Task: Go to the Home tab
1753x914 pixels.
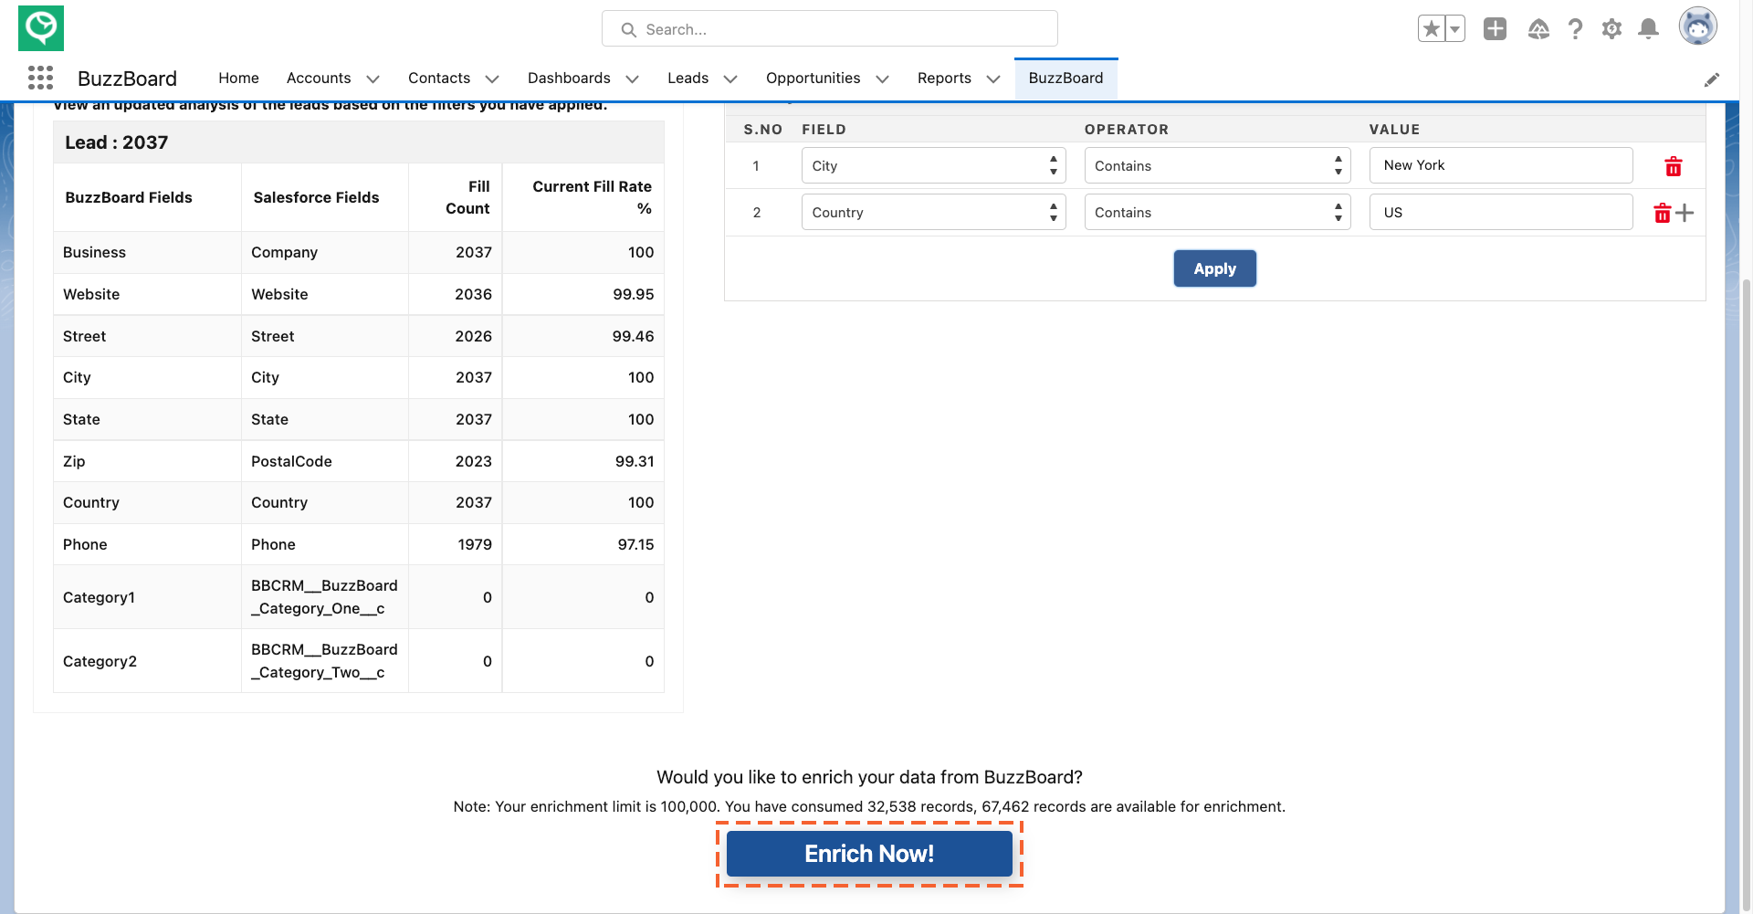Action: [238, 79]
